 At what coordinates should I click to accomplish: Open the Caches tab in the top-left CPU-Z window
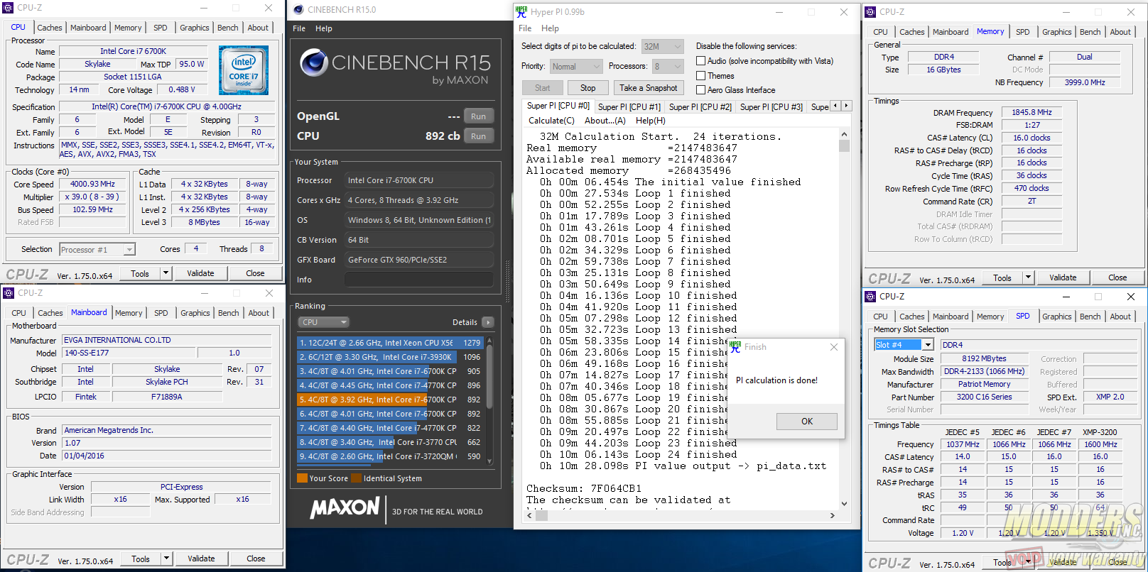click(x=50, y=28)
